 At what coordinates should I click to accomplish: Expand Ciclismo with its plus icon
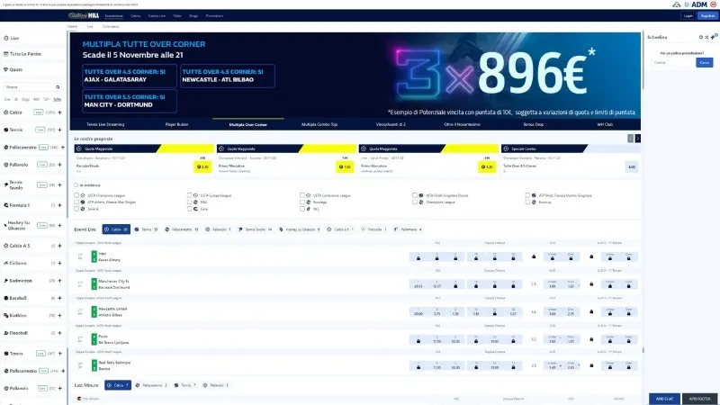click(59, 263)
